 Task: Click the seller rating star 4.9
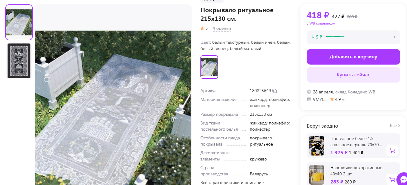332,99
